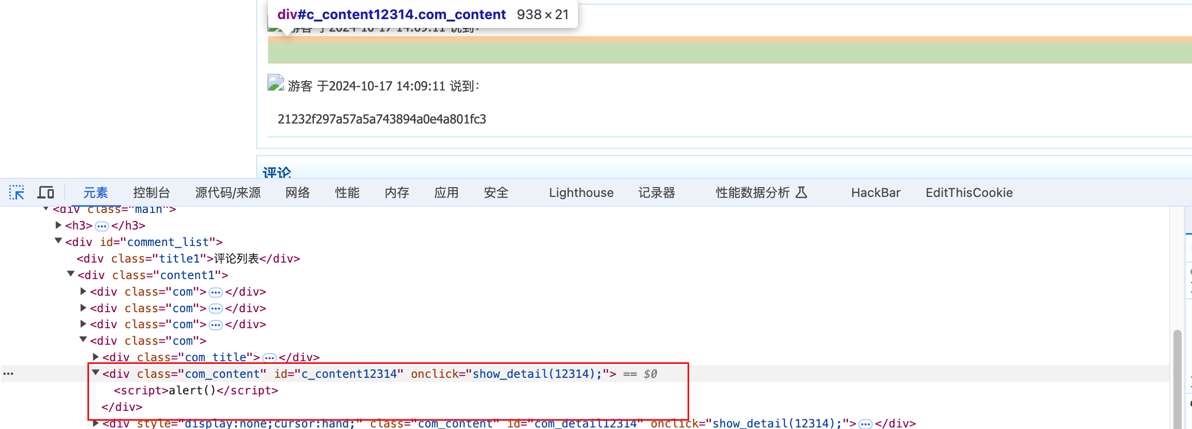Click the ellipsis in first com div
1192x429 pixels.
tap(216, 293)
